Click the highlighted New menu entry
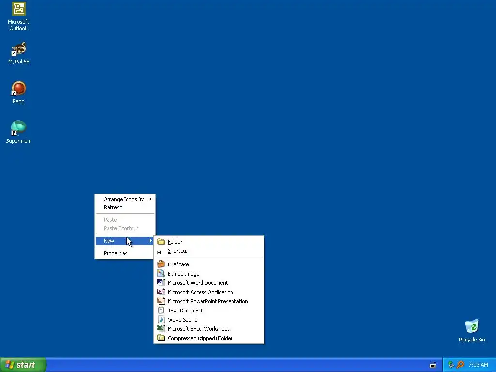496x372 pixels. tap(125, 241)
